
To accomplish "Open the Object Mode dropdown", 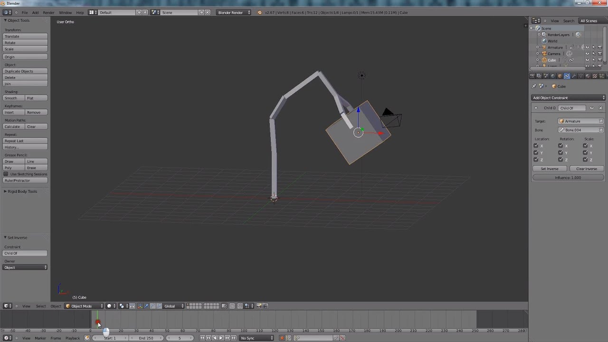I will click(83, 306).
